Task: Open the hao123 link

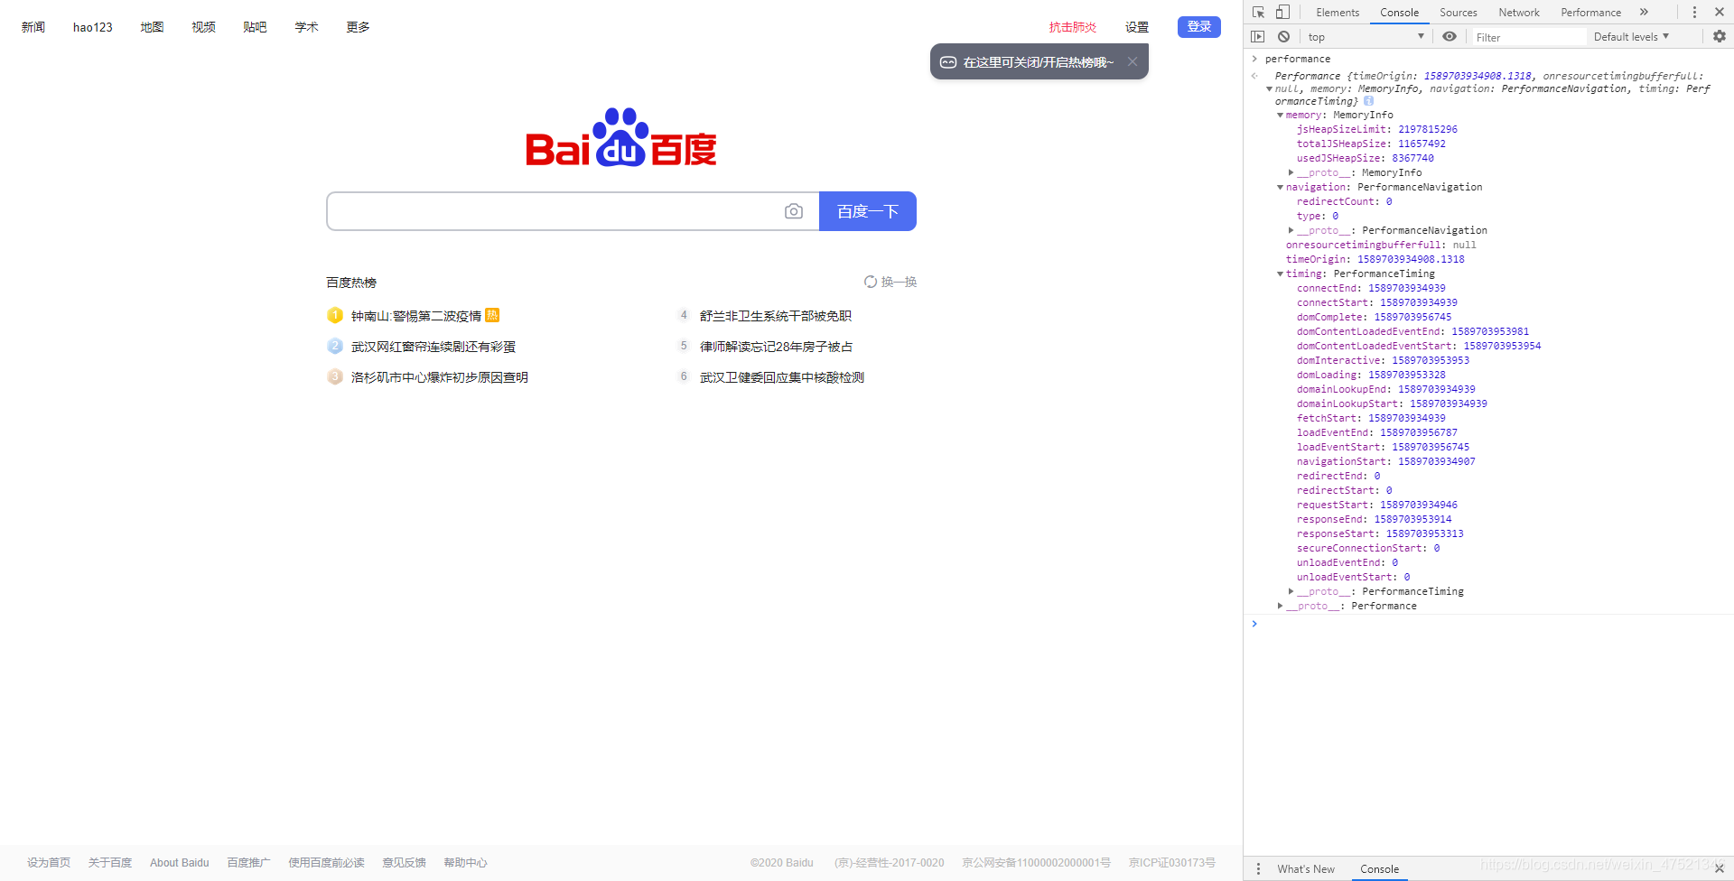Action: tap(93, 27)
